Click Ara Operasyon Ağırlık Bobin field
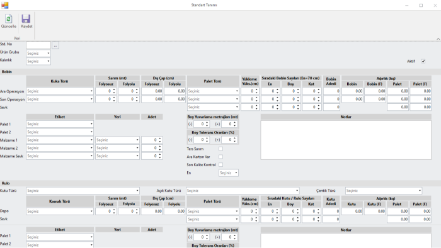441x248 pixels. pos(352,91)
